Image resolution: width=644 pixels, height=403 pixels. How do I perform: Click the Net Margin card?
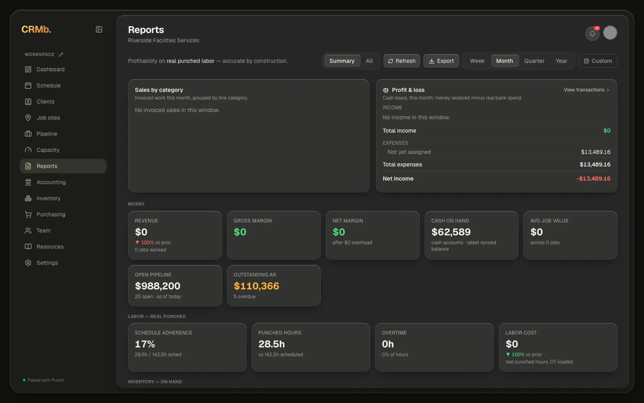pyautogui.click(x=373, y=235)
